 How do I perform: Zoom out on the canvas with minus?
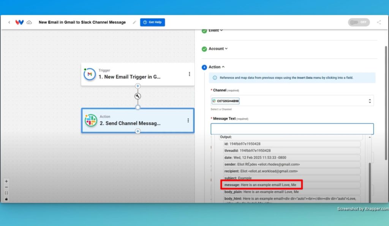point(6,187)
